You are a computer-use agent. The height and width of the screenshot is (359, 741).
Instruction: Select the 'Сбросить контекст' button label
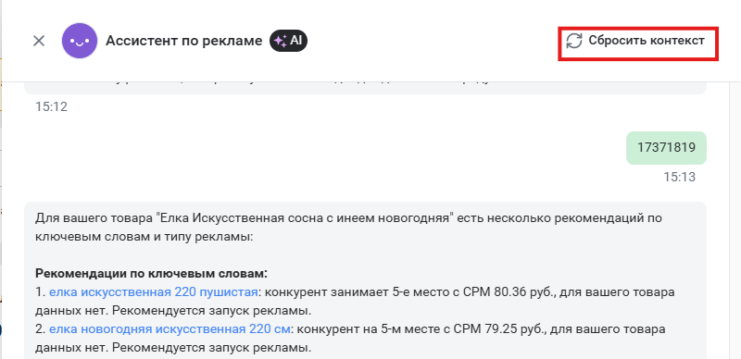click(x=646, y=41)
